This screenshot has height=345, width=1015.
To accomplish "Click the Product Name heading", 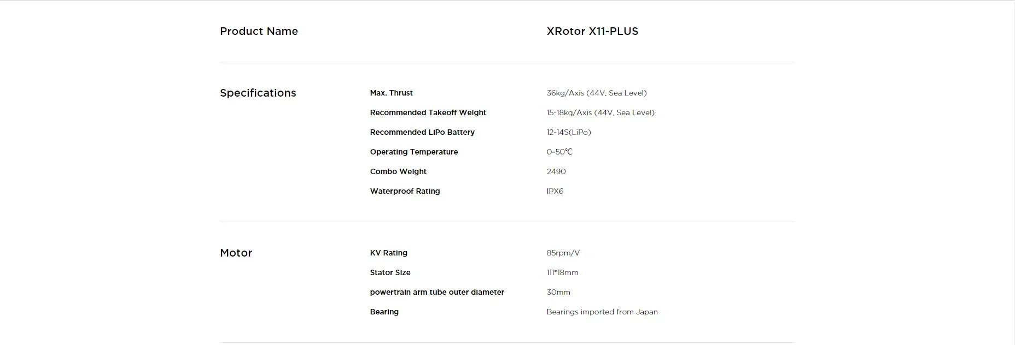I will tap(259, 31).
